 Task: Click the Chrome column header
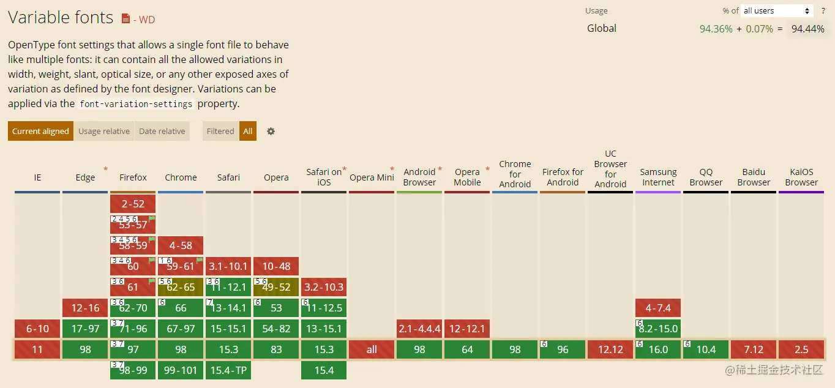(181, 177)
